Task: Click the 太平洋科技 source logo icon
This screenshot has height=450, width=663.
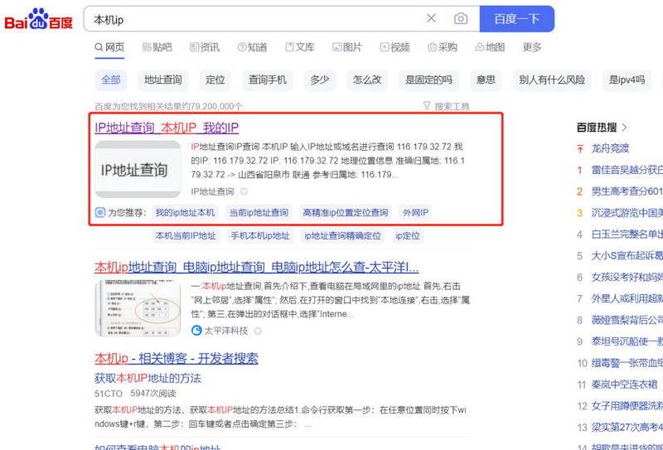Action: (x=196, y=331)
